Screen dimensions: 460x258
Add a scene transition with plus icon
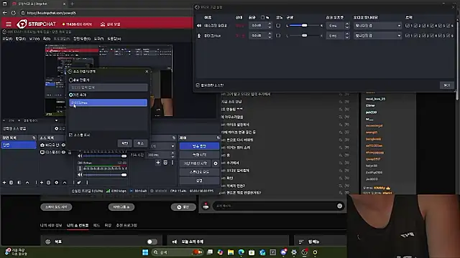coord(158,163)
